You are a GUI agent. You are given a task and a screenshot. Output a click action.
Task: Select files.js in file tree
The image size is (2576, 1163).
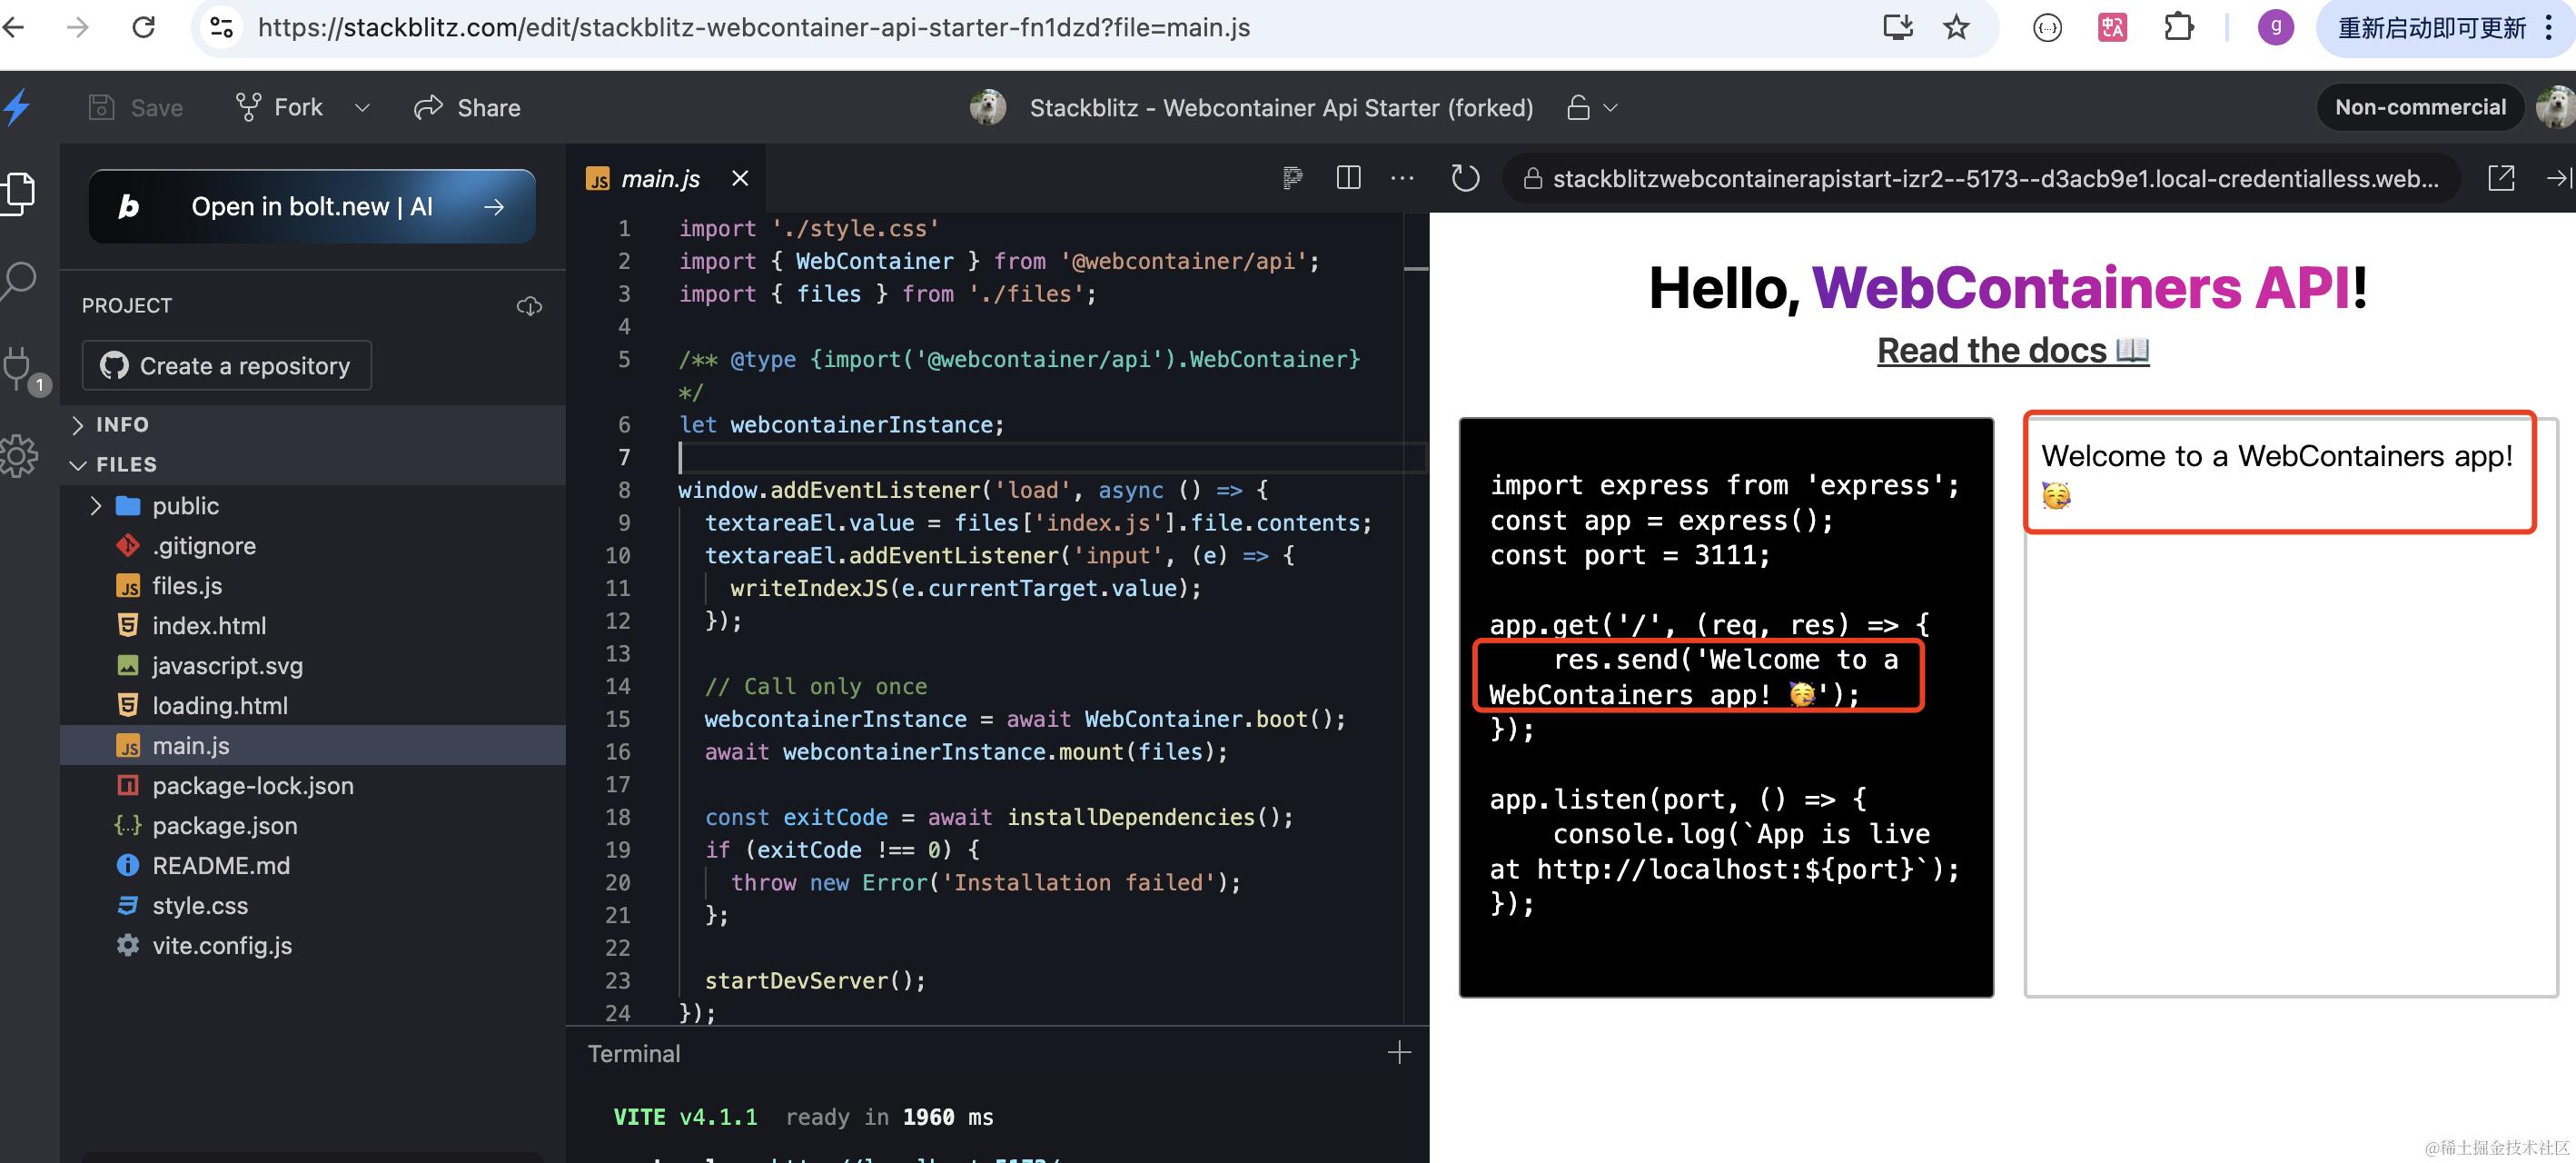(x=187, y=586)
